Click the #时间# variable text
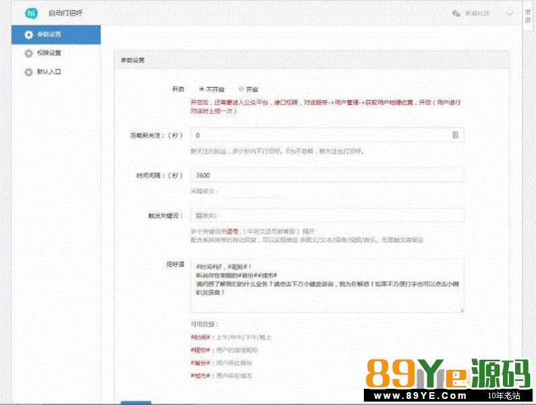This screenshot has height=405, width=536. pyautogui.click(x=200, y=337)
